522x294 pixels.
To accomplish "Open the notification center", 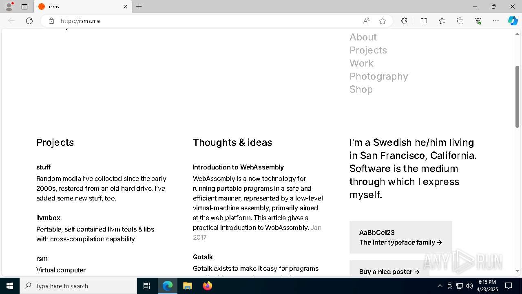I will 509,286.
